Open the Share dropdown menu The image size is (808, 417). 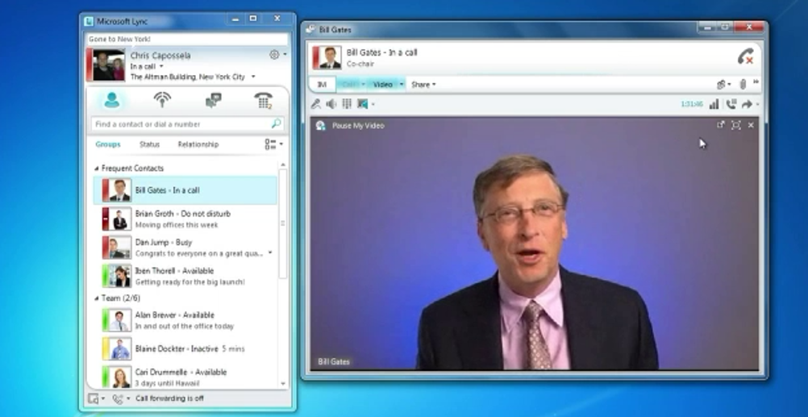[x=423, y=85]
